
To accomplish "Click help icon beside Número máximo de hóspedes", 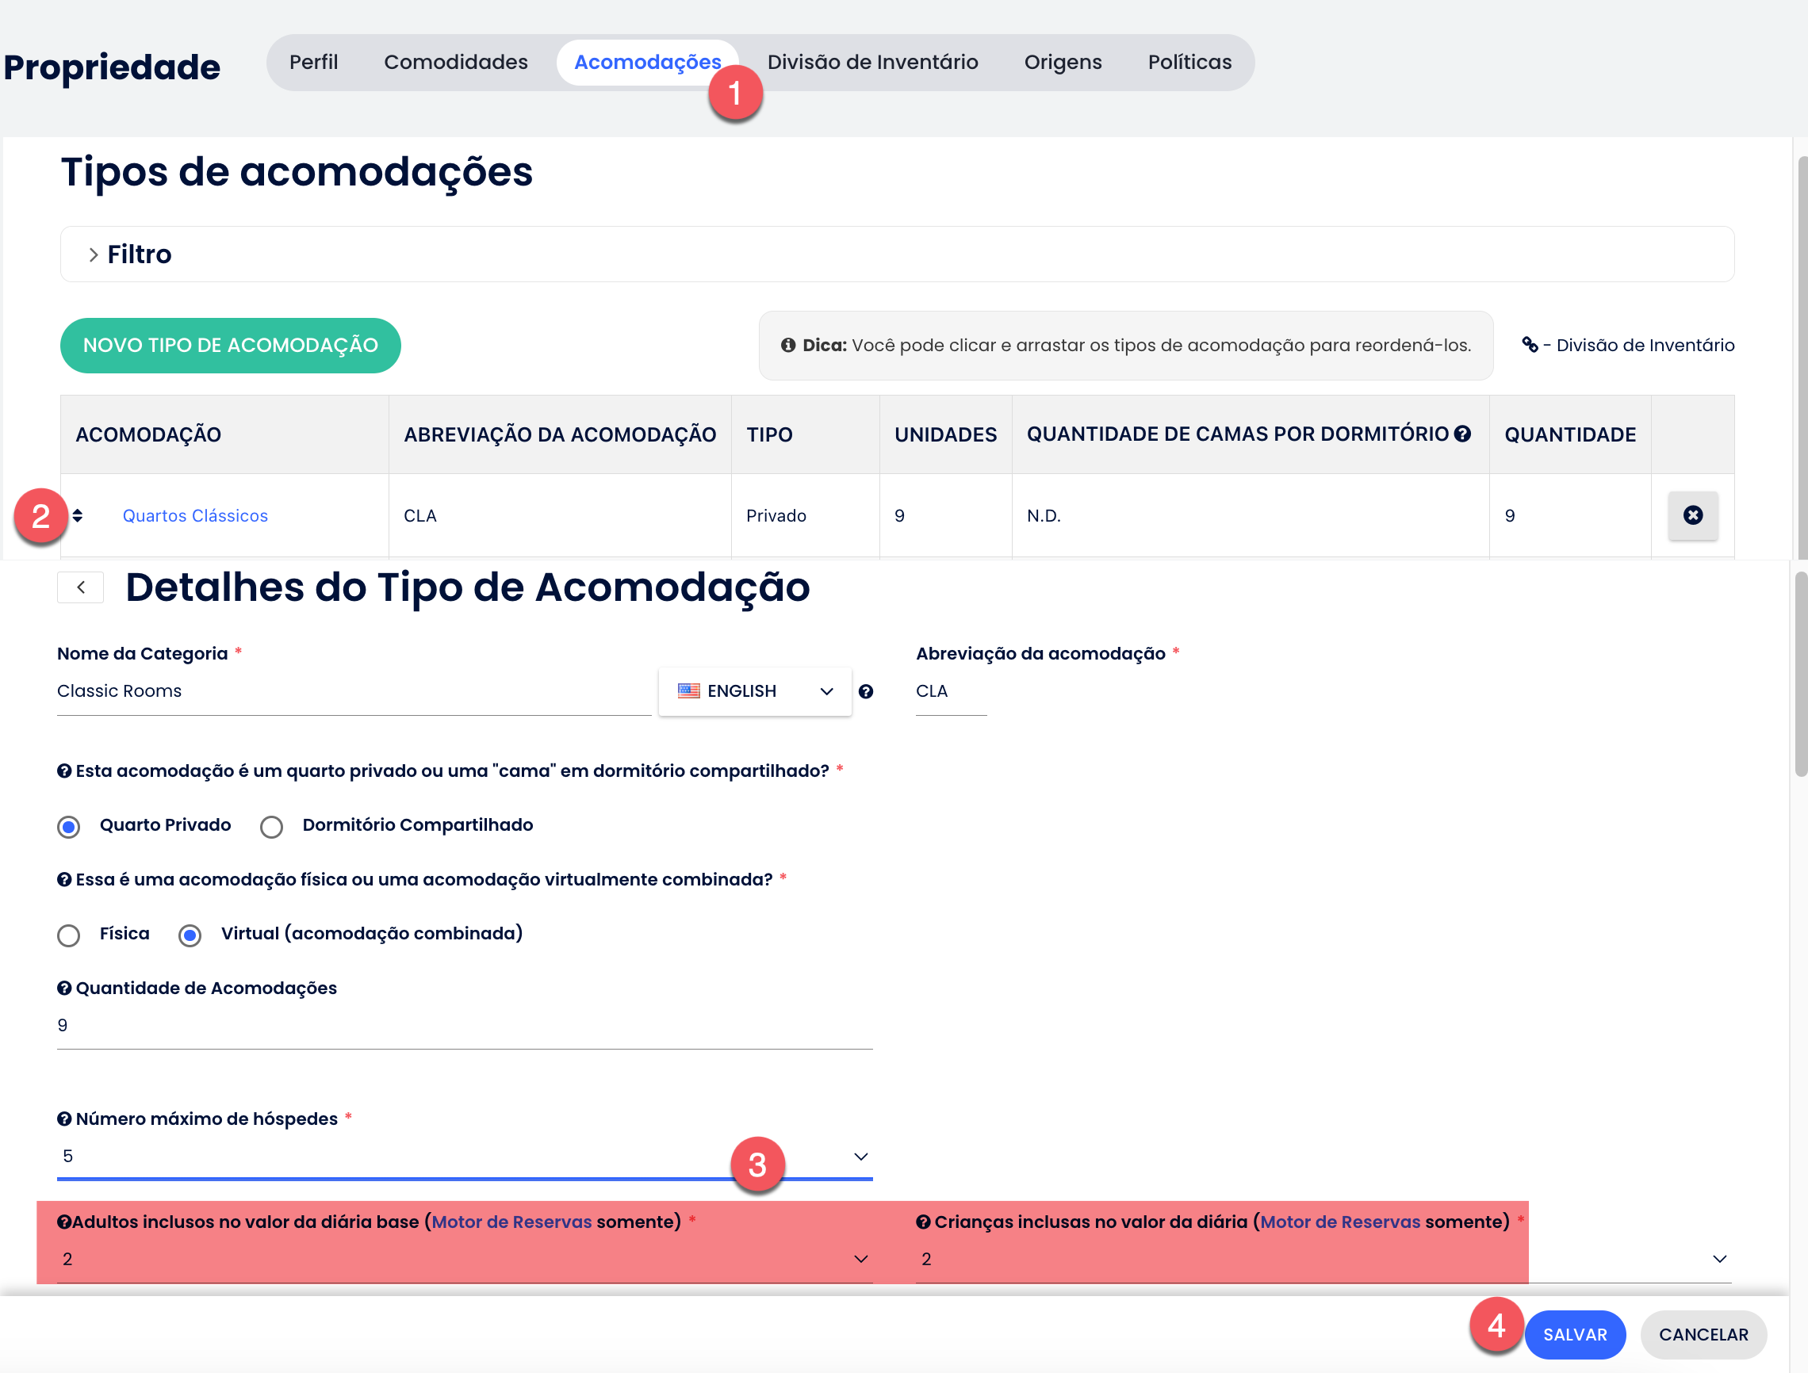I will click(x=63, y=1119).
